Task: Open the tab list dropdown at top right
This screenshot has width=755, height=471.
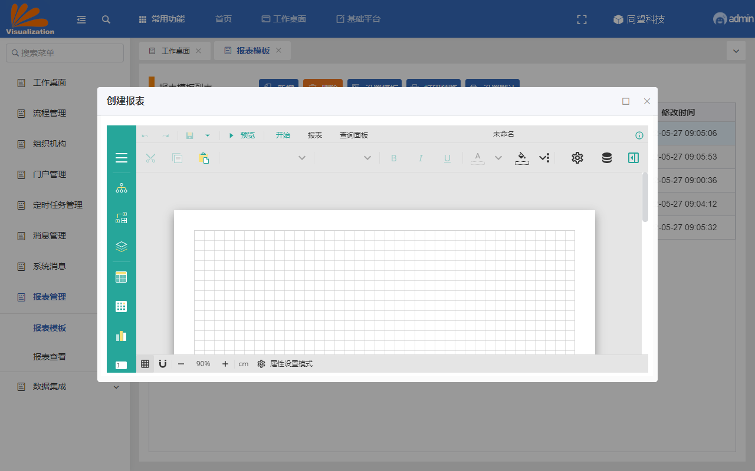Action: coord(736,51)
